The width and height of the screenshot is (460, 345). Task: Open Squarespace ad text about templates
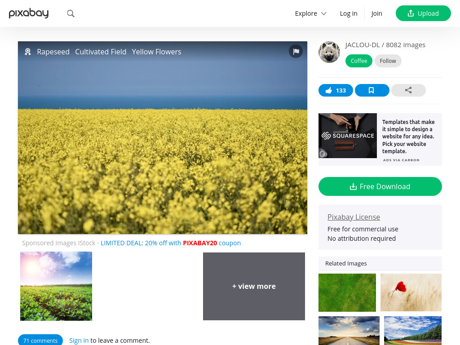(x=408, y=137)
